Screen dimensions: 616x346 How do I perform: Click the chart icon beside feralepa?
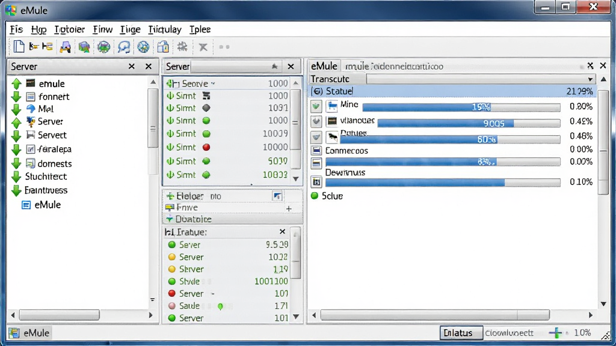coord(30,149)
